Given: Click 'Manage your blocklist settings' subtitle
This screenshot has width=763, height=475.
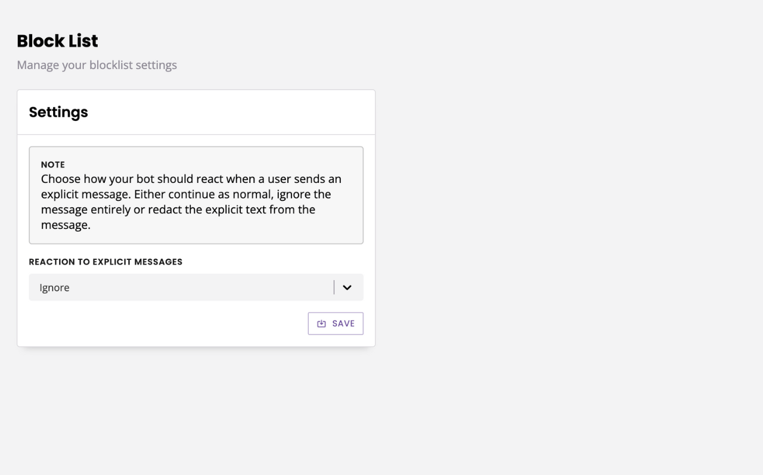Looking at the screenshot, I should [97, 65].
